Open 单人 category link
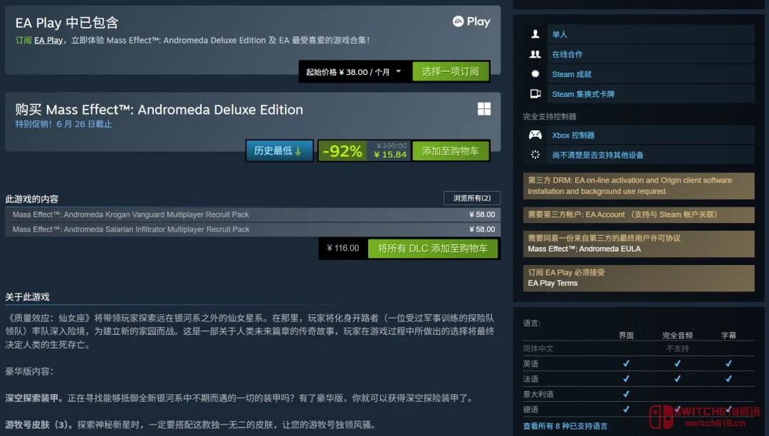769x436 pixels. tap(560, 34)
